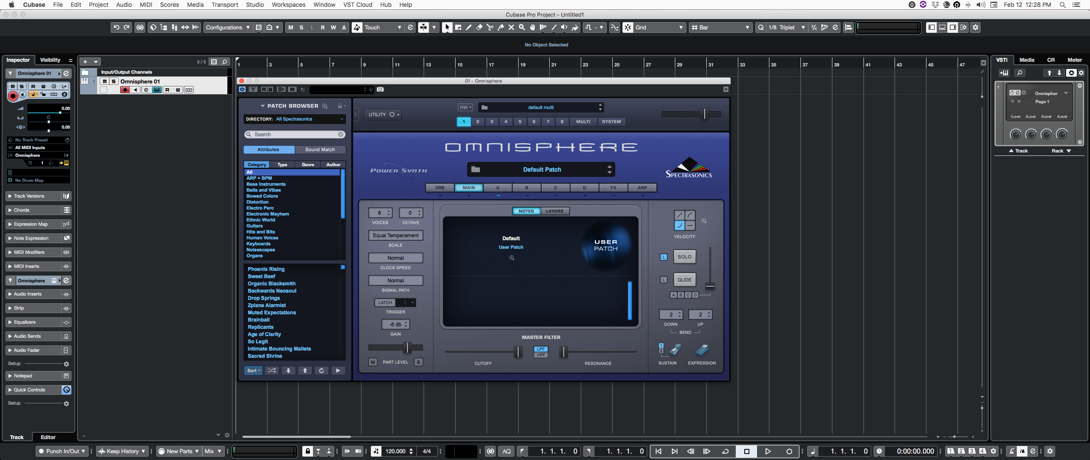Select the Draw pencil tool
The height and width of the screenshot is (460, 1090).
(469, 27)
